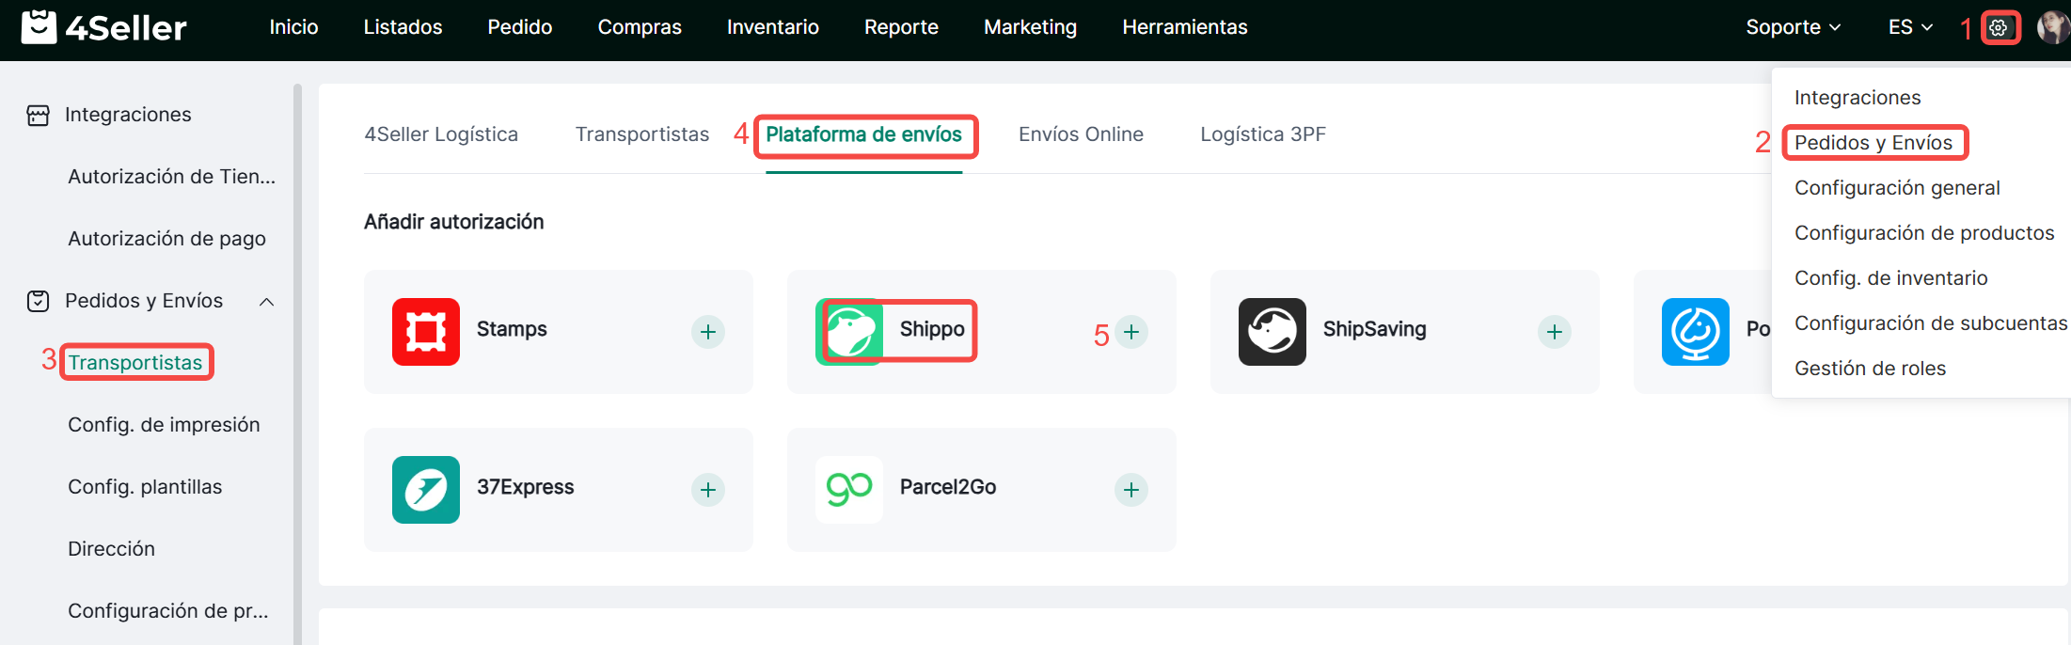The width and height of the screenshot is (2071, 645).
Task: Go to Config. de impresión in sidebar
Action: pos(164,425)
